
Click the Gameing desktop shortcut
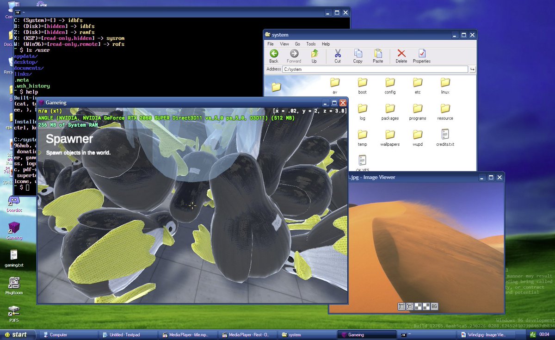point(14,231)
